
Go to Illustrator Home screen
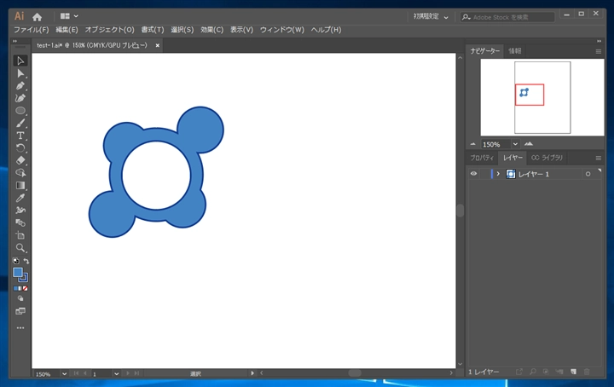click(x=38, y=17)
